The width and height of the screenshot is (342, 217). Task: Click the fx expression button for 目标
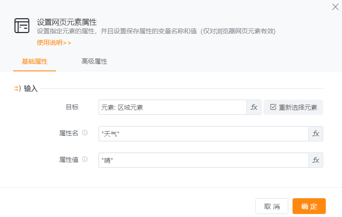pos(254,107)
